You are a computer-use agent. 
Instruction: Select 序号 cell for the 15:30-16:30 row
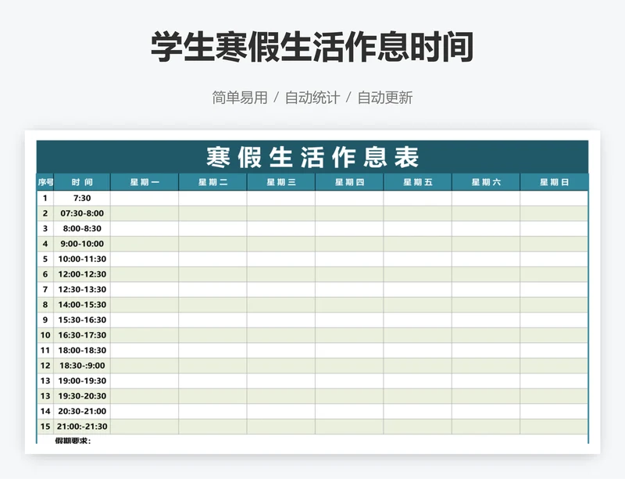click(45, 320)
